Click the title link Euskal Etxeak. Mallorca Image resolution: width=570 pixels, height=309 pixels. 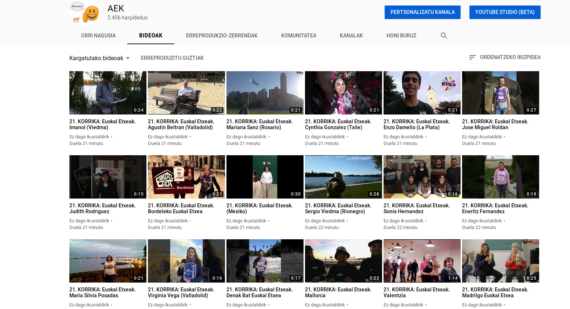coord(338,292)
